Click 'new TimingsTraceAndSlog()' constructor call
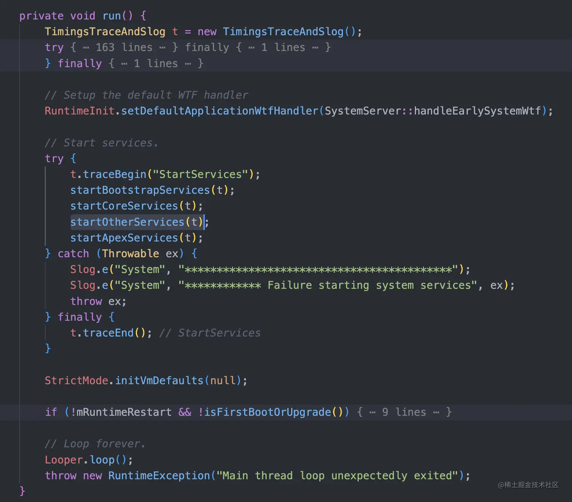The image size is (572, 502). pos(277,32)
